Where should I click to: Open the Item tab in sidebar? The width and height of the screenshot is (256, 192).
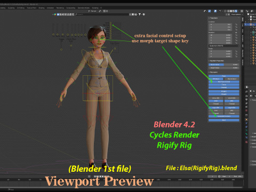click(x=243, y=19)
